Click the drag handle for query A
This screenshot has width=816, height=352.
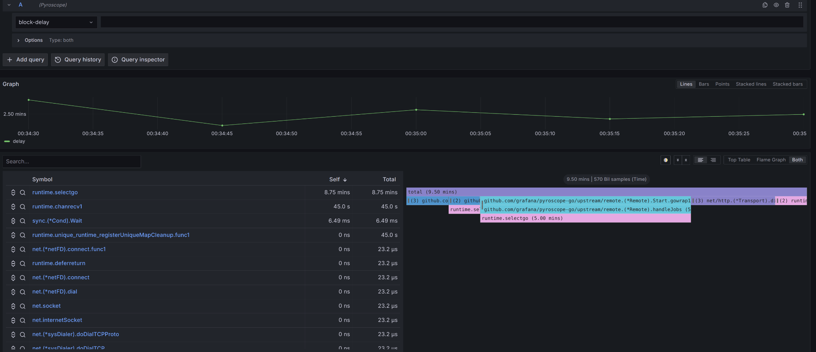pos(800,5)
